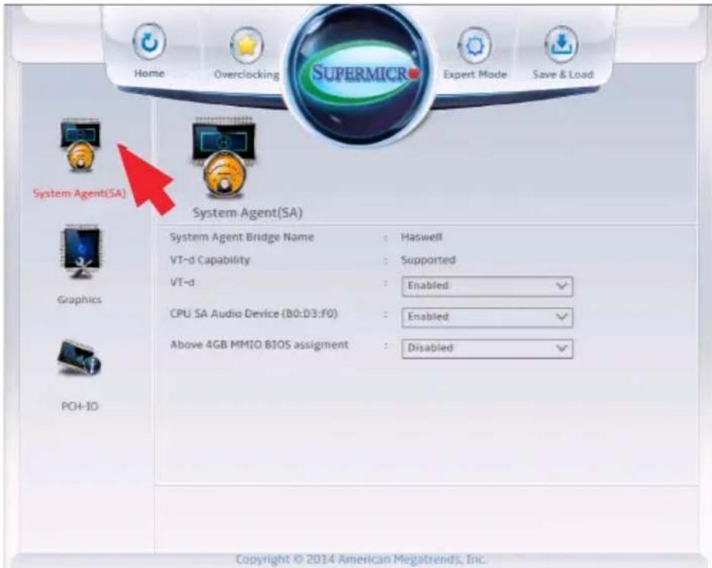Screen dimensions: 712x568
Task: Click the System Agent(SA) panel heading text
Action: [248, 213]
